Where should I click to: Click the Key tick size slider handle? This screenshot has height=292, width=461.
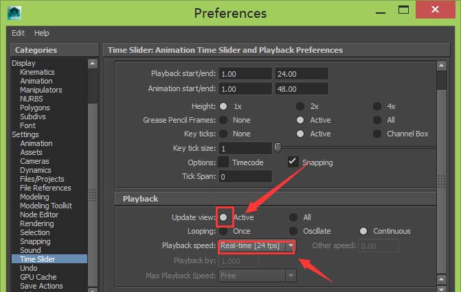tap(278, 147)
